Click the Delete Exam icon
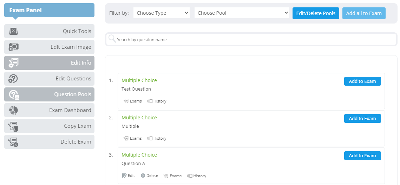 pyautogui.click(x=13, y=142)
